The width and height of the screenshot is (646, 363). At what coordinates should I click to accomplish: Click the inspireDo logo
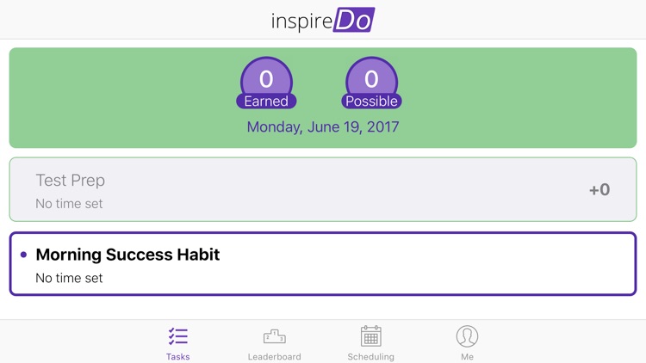(x=323, y=20)
